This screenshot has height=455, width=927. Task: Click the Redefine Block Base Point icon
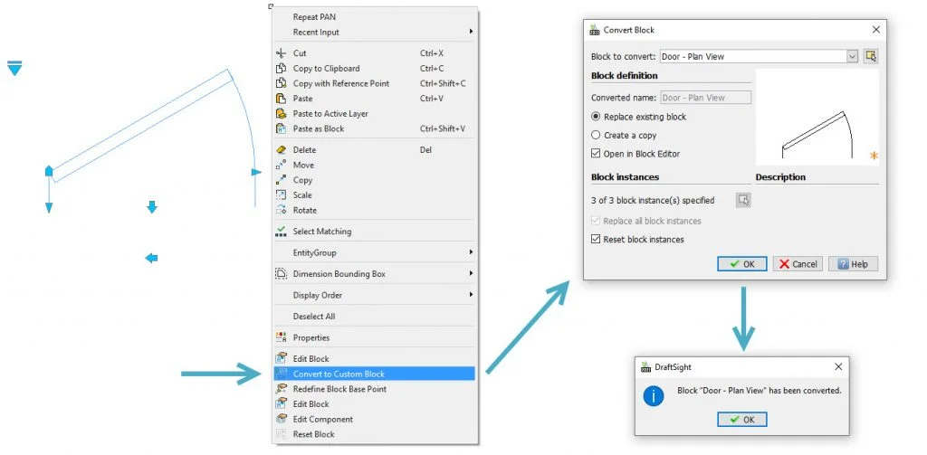[281, 389]
